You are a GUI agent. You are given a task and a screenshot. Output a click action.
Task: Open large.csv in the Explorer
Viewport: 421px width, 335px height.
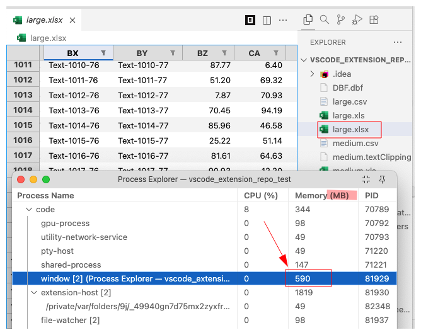[x=349, y=102]
